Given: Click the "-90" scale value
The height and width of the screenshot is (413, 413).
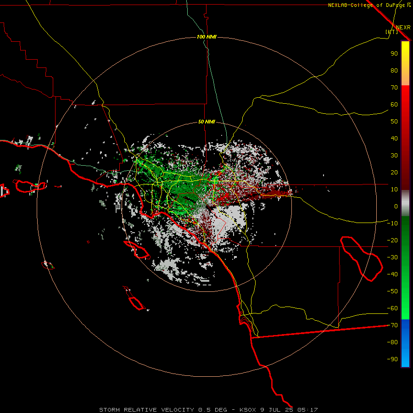Looking at the screenshot, I should (x=392, y=359).
